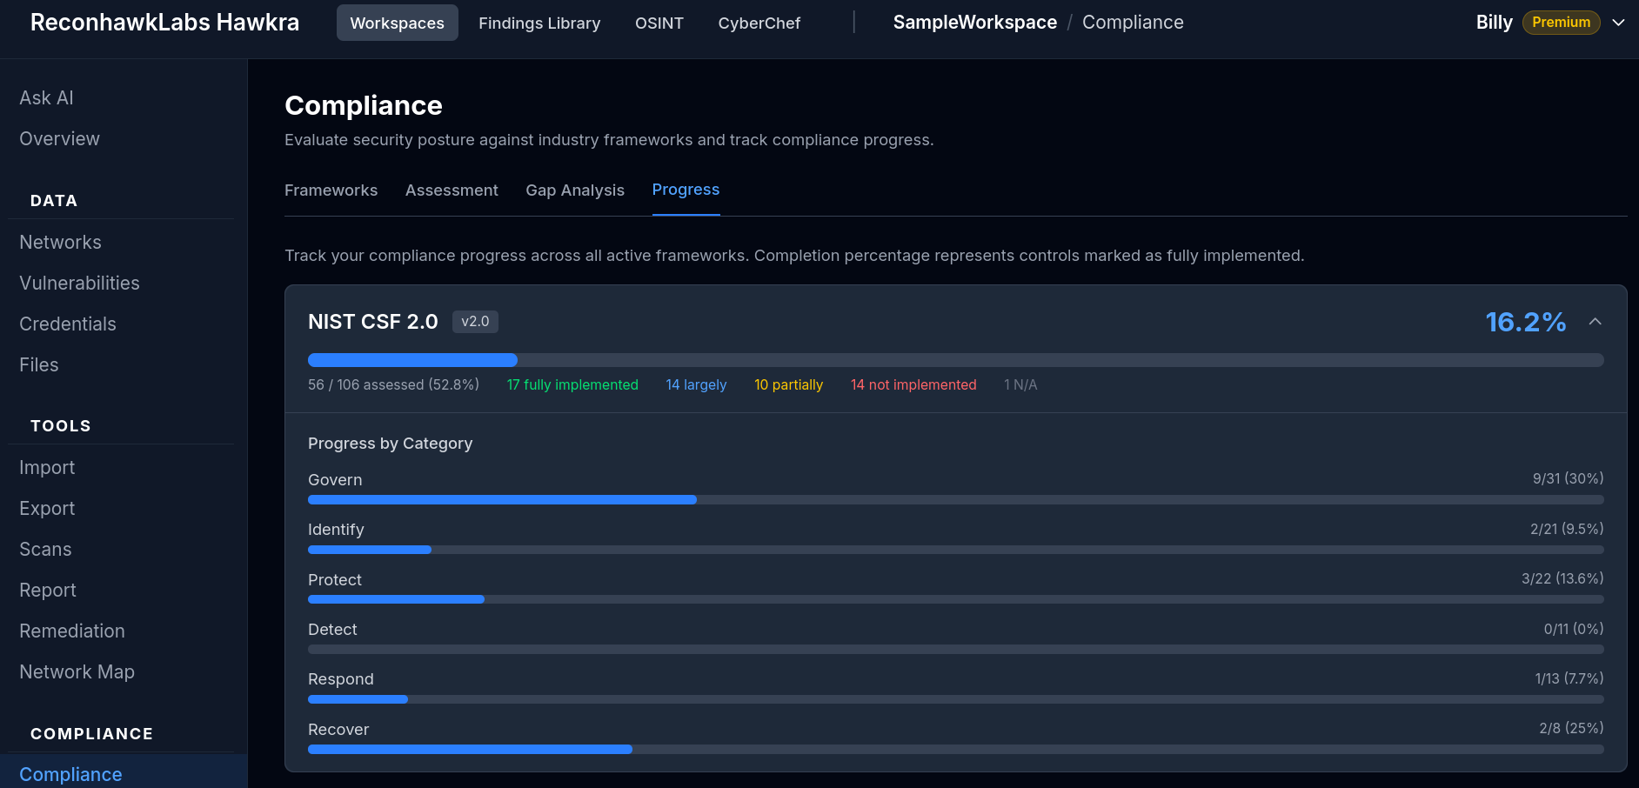1639x788 pixels.
Task: Open the Workspaces section in top navigation
Action: coord(397,23)
